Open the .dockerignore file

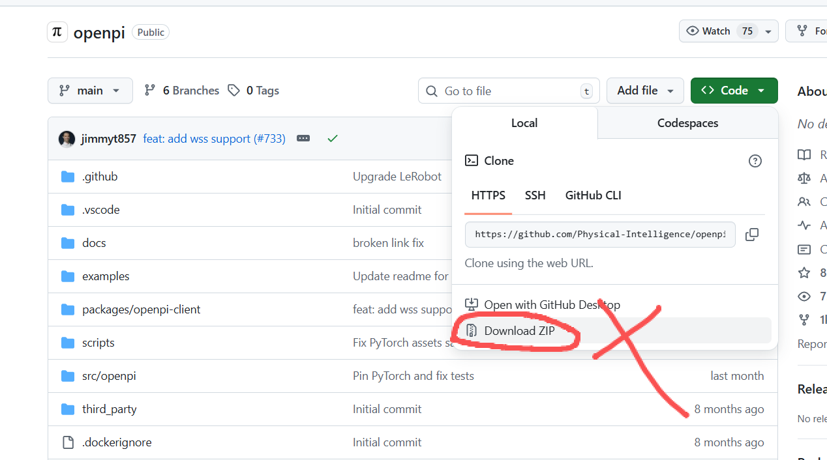pyautogui.click(x=117, y=442)
